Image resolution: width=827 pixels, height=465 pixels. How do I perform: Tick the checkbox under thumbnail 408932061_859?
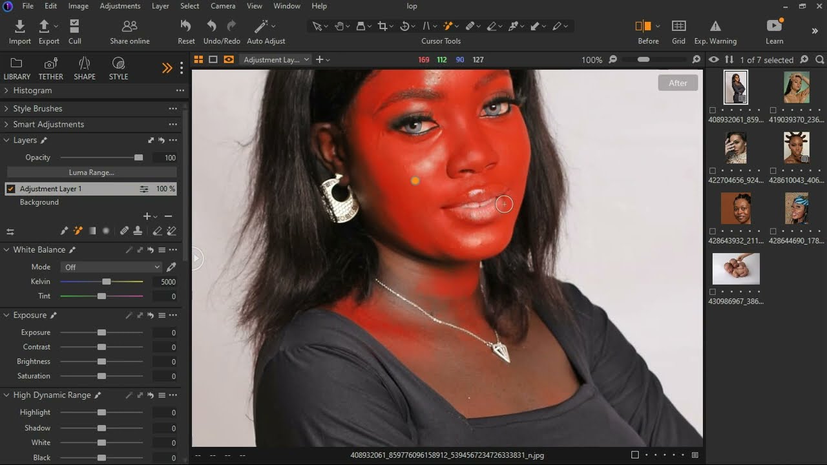point(713,110)
